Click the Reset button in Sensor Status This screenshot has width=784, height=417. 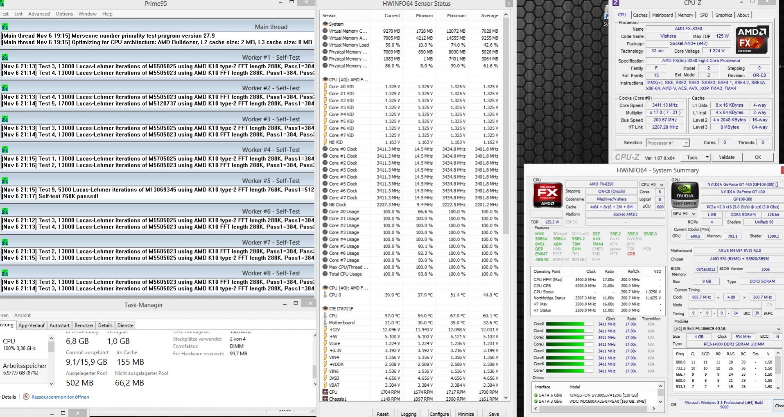tap(383, 414)
